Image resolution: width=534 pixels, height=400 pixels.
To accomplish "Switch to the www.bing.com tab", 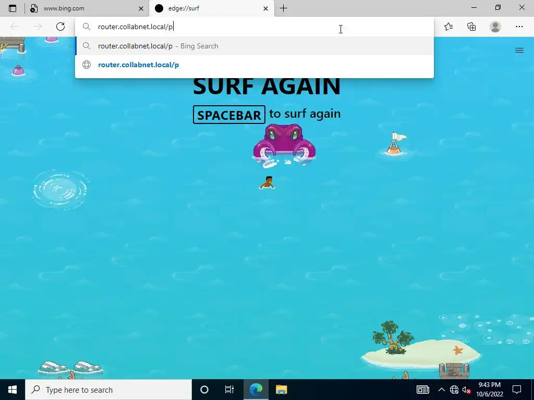I will click(87, 8).
